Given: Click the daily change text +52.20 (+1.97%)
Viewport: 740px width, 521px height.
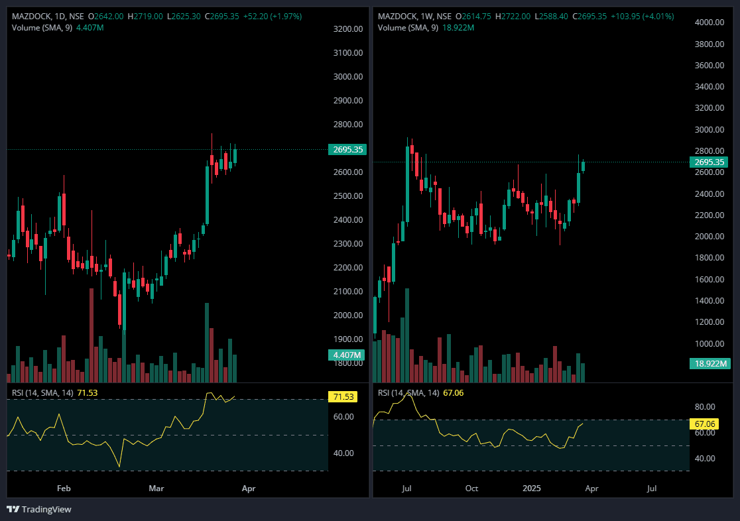Looking at the screenshot, I should pyautogui.click(x=273, y=17).
